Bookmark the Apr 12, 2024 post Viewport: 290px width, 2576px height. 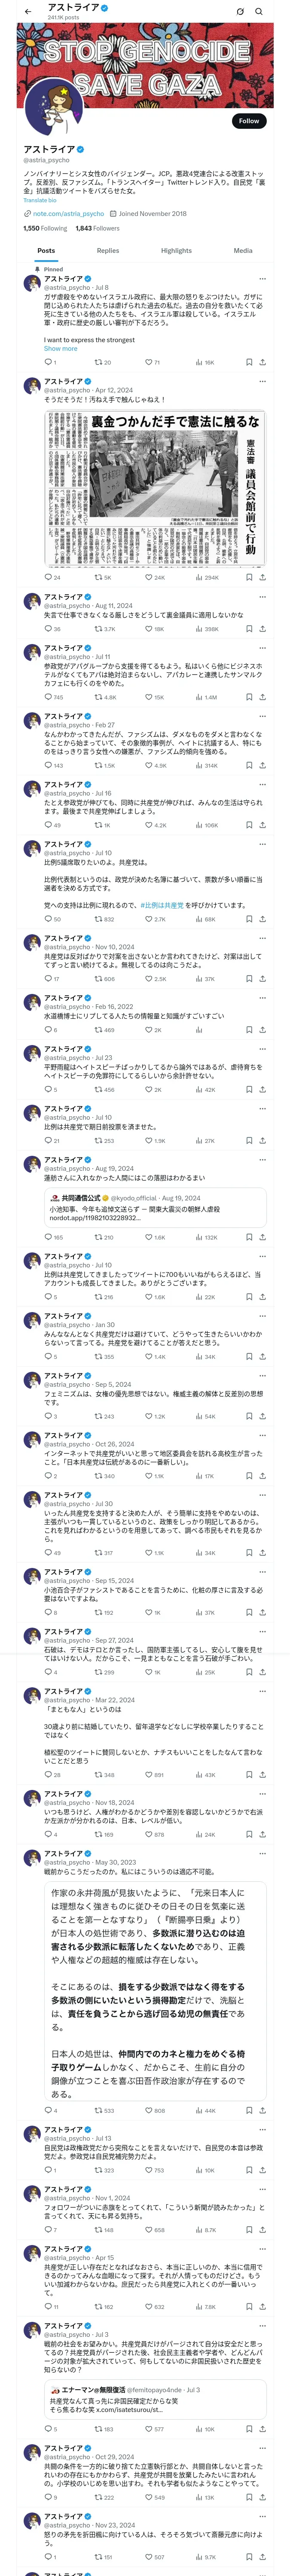click(249, 577)
